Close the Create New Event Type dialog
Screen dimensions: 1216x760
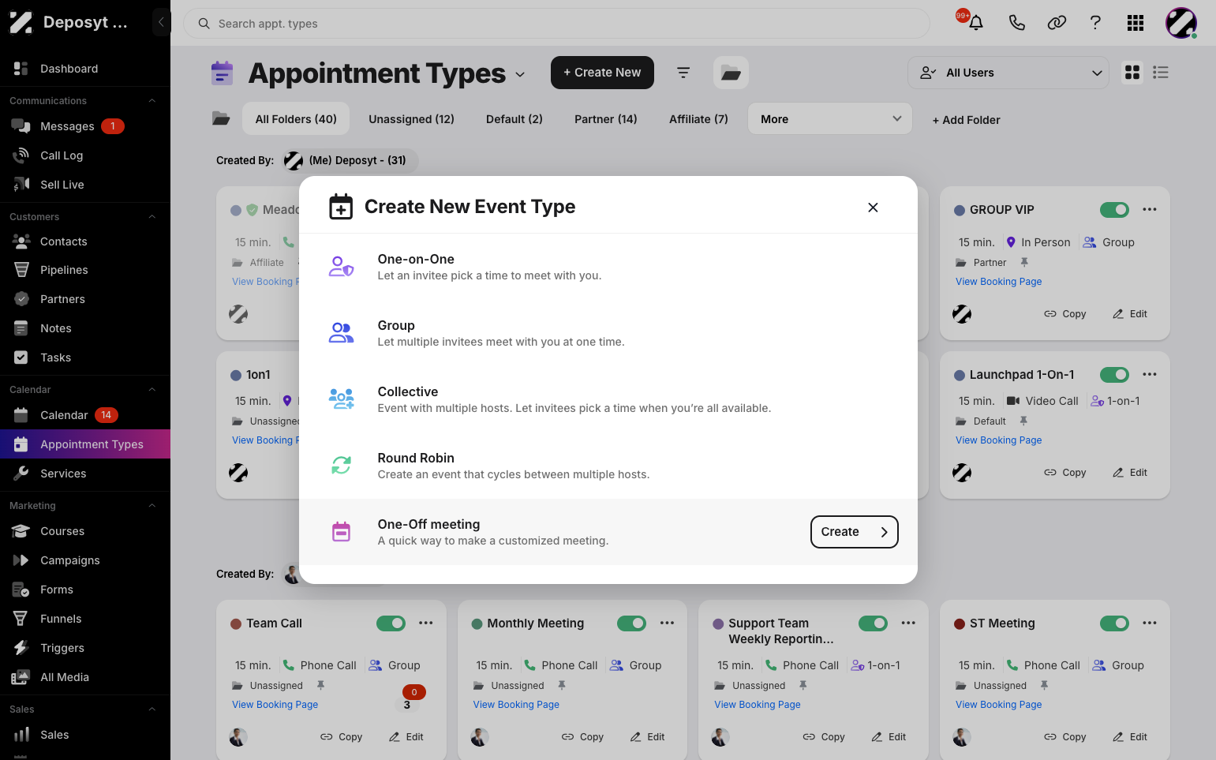pyautogui.click(x=873, y=208)
